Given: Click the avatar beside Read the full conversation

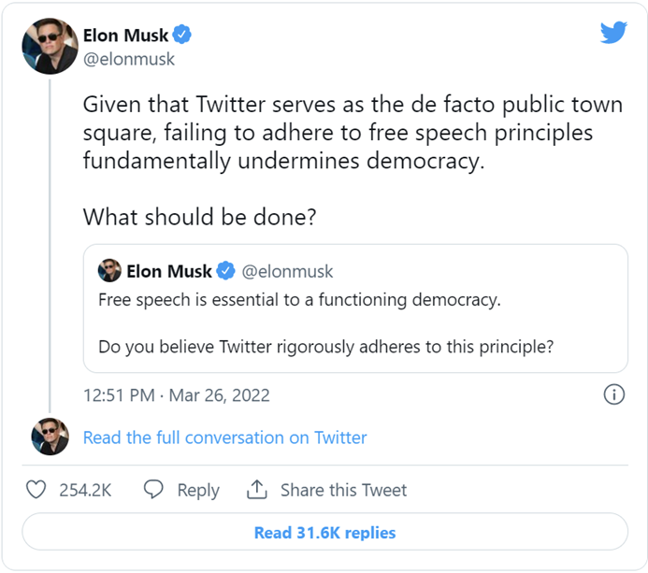Looking at the screenshot, I should 50,437.
